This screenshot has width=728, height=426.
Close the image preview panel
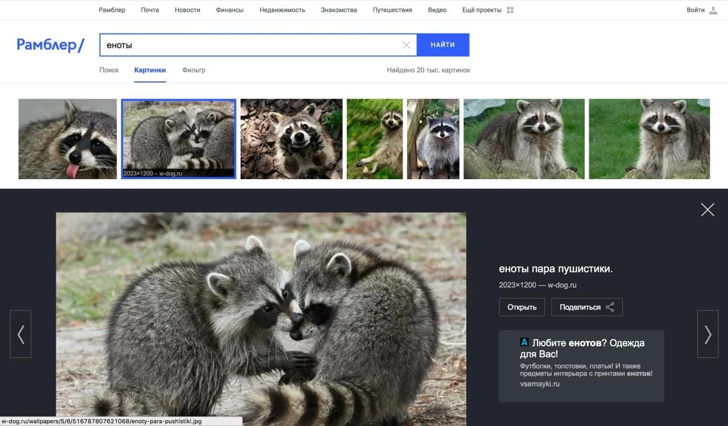708,210
